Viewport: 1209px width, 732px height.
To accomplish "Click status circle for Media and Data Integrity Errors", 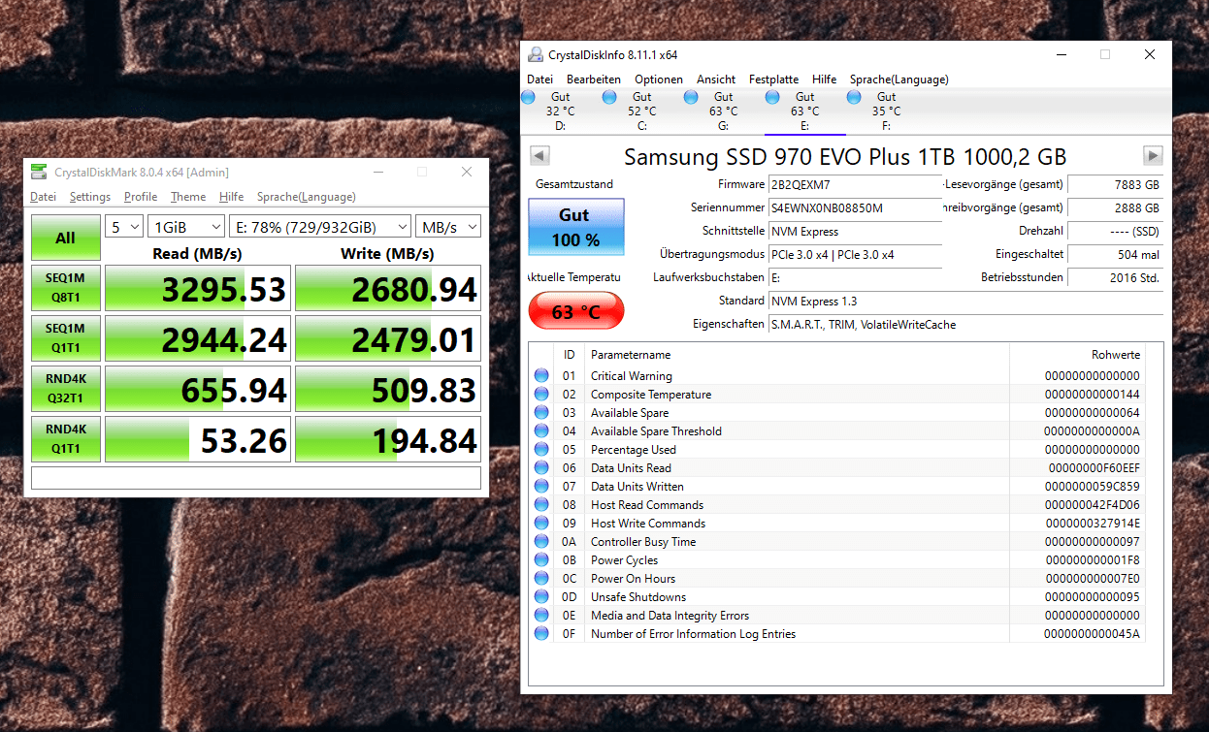I will tap(541, 615).
